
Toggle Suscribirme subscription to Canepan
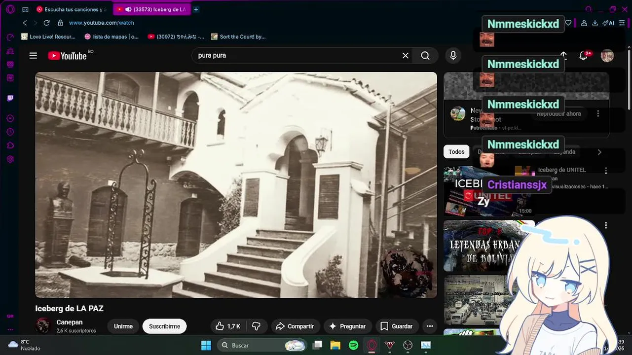click(x=164, y=326)
